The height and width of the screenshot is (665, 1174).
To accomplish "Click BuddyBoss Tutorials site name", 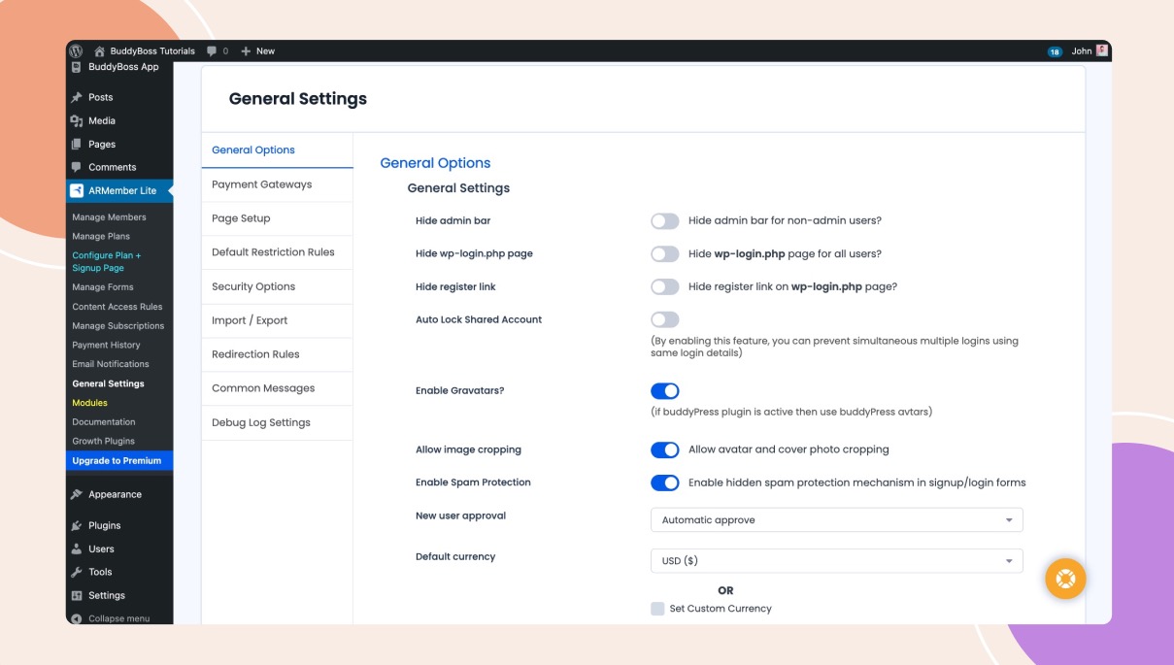I will point(152,51).
